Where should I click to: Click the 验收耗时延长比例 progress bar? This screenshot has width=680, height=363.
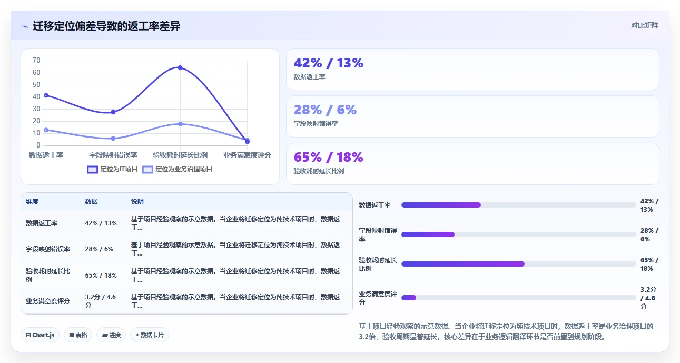(x=518, y=264)
